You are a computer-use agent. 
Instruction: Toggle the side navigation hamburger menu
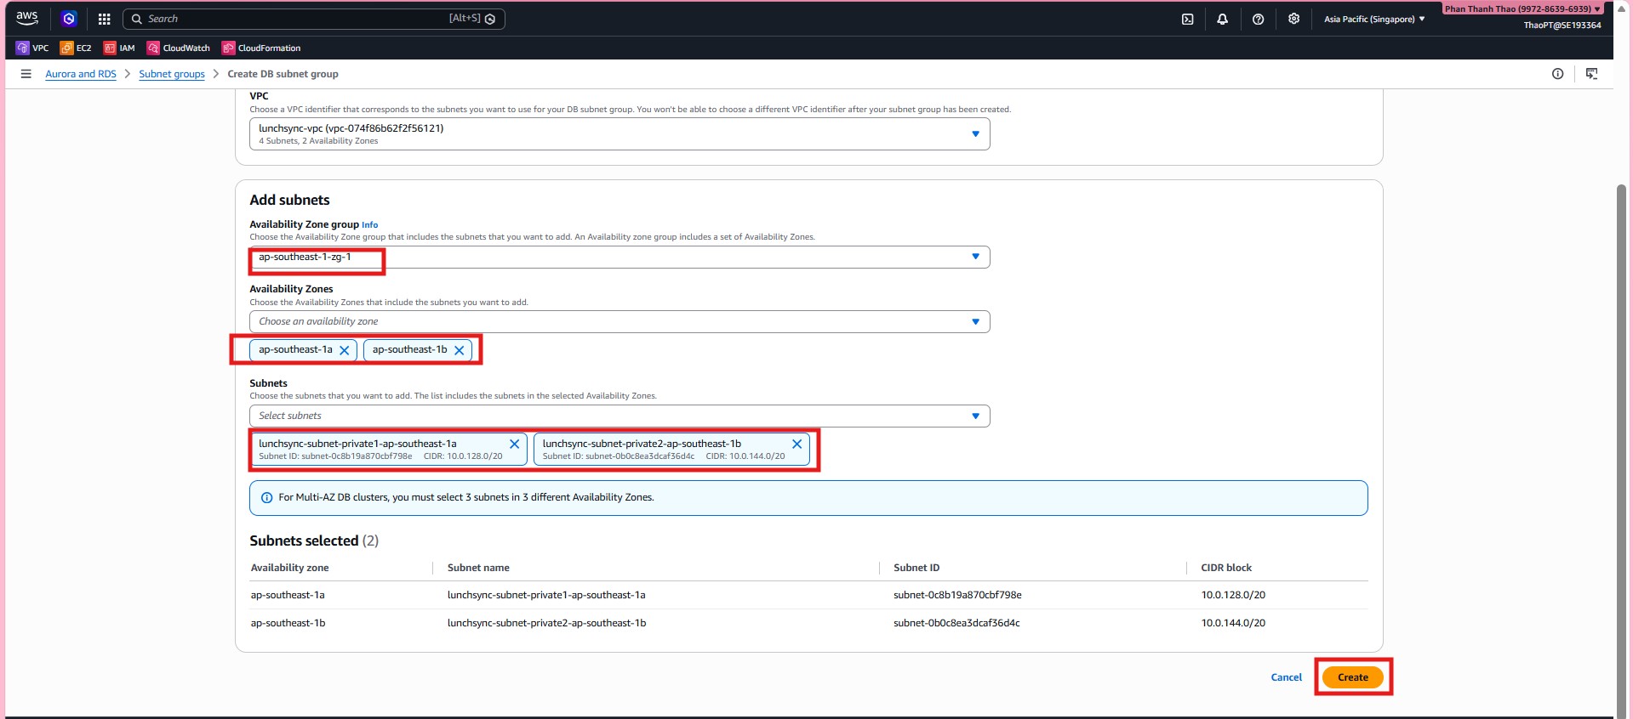pos(26,74)
